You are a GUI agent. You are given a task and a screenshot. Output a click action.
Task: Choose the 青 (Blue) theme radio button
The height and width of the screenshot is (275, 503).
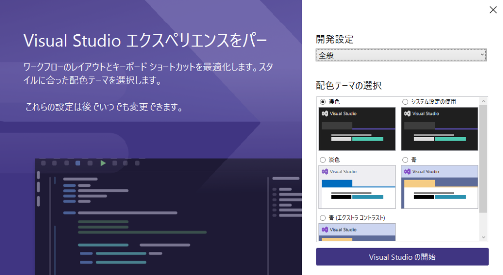click(405, 160)
